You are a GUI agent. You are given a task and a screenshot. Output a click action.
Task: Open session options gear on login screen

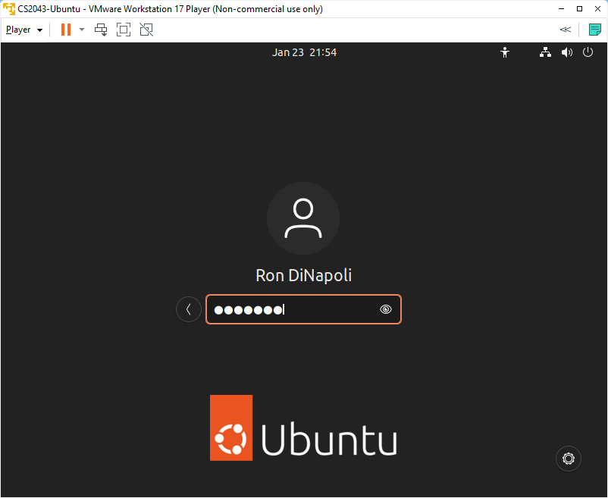(569, 458)
